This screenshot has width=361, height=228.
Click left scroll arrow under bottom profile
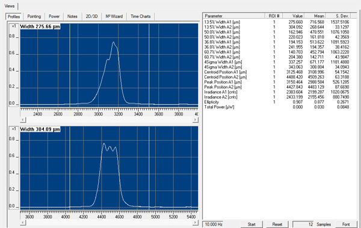[23, 222]
